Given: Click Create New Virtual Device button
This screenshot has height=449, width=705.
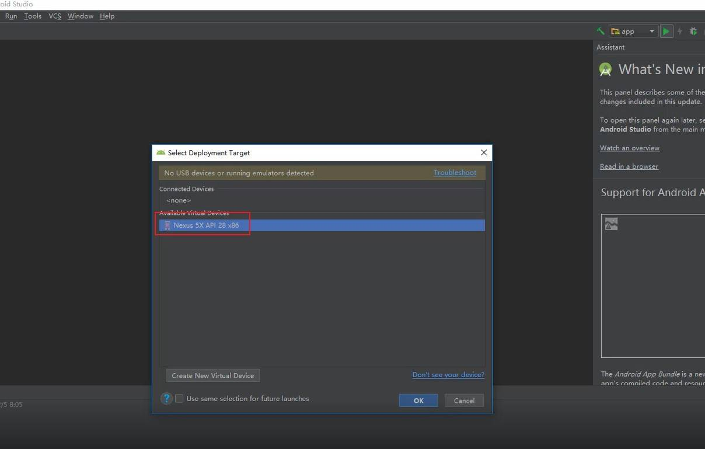Looking at the screenshot, I should (213, 375).
